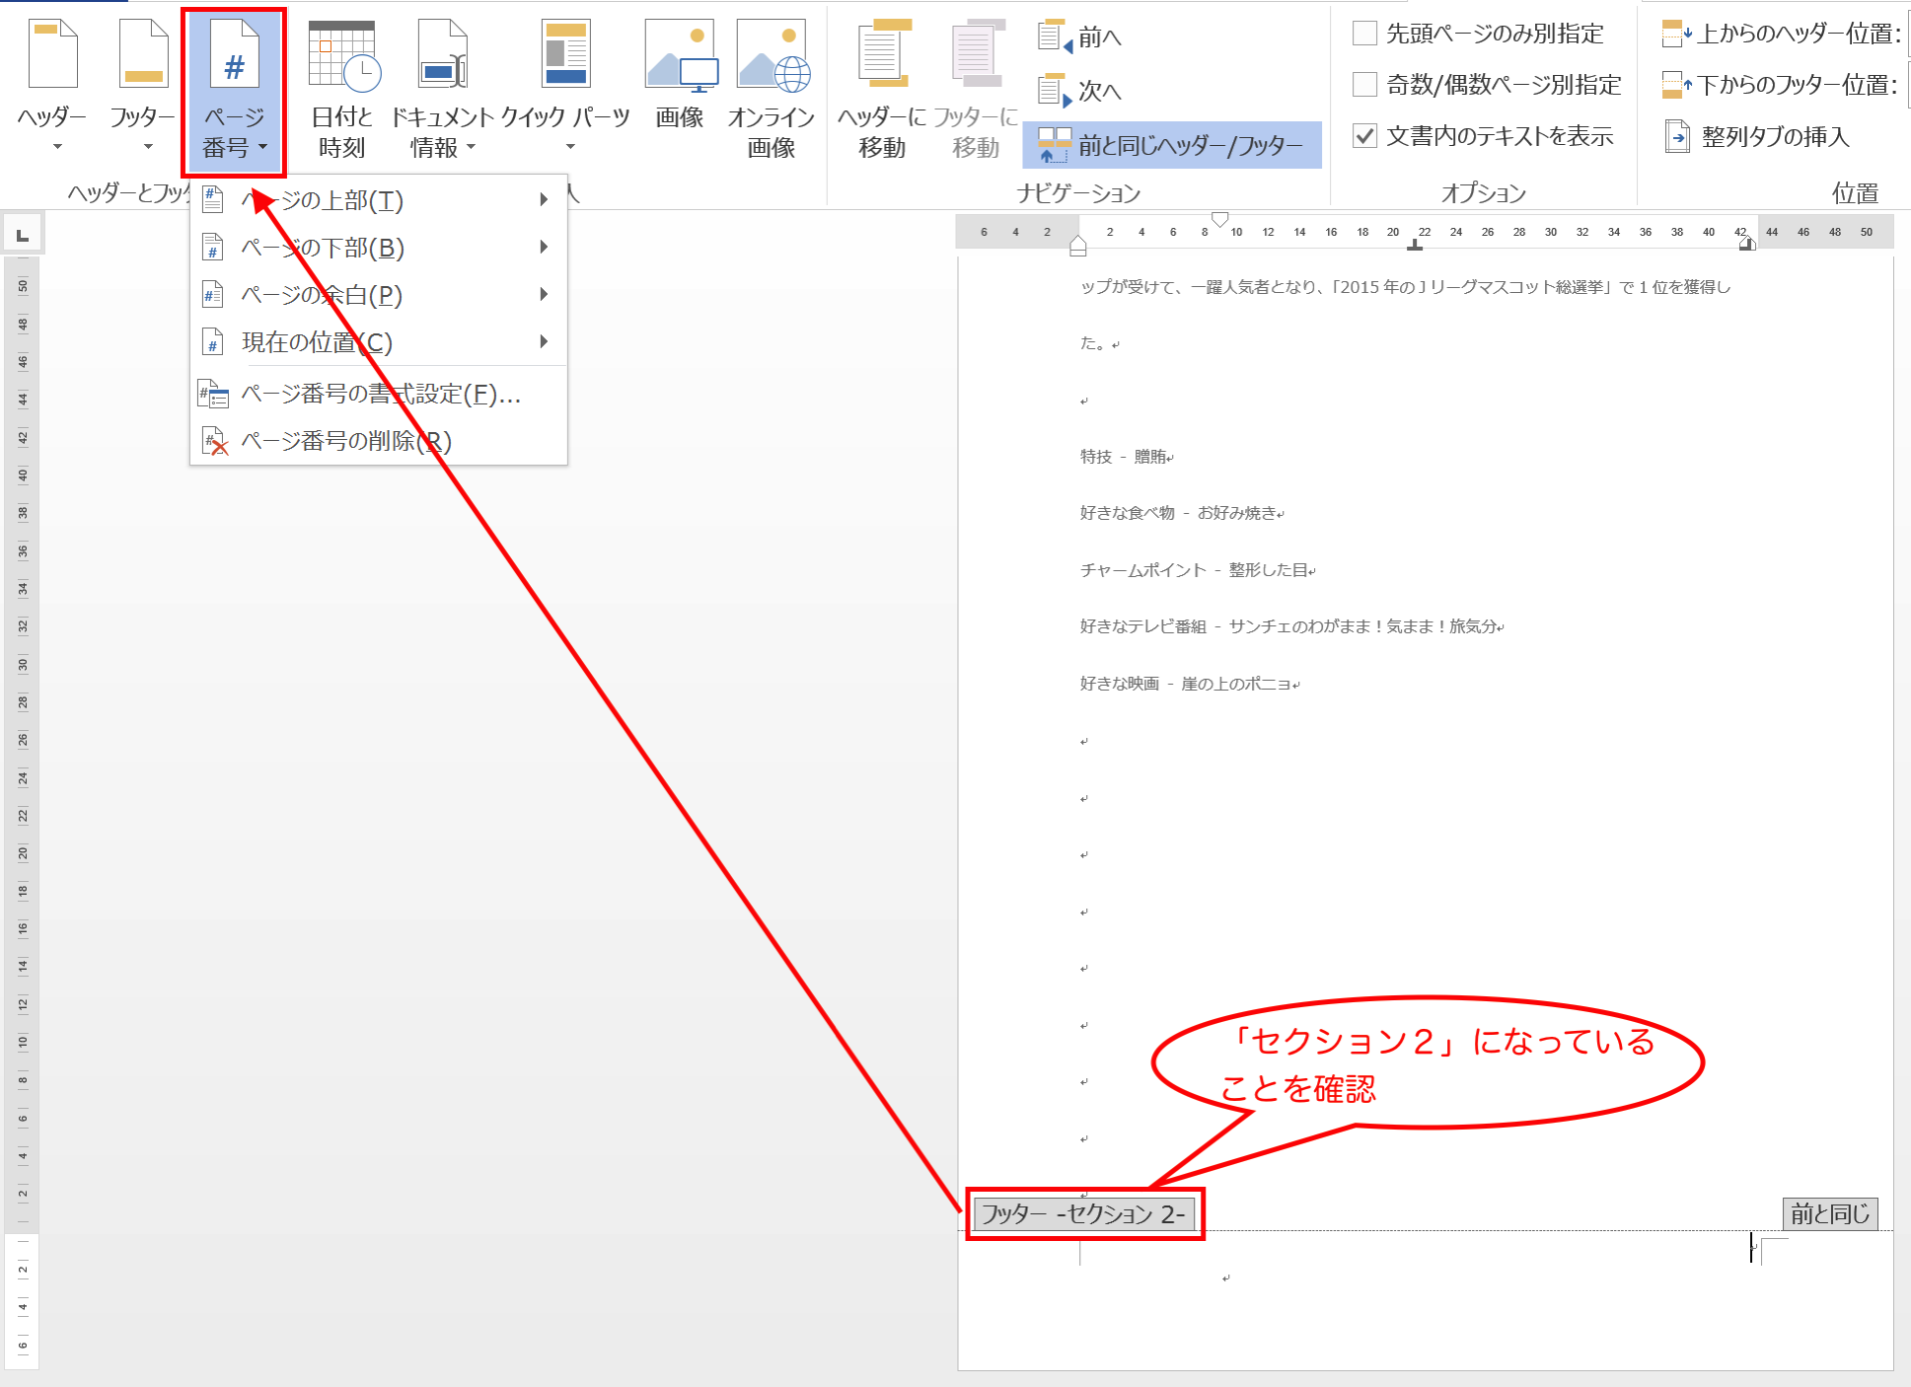1911x1387 pixels.
Task: Click ヘッダーに移動 go to header
Action: pos(882,88)
